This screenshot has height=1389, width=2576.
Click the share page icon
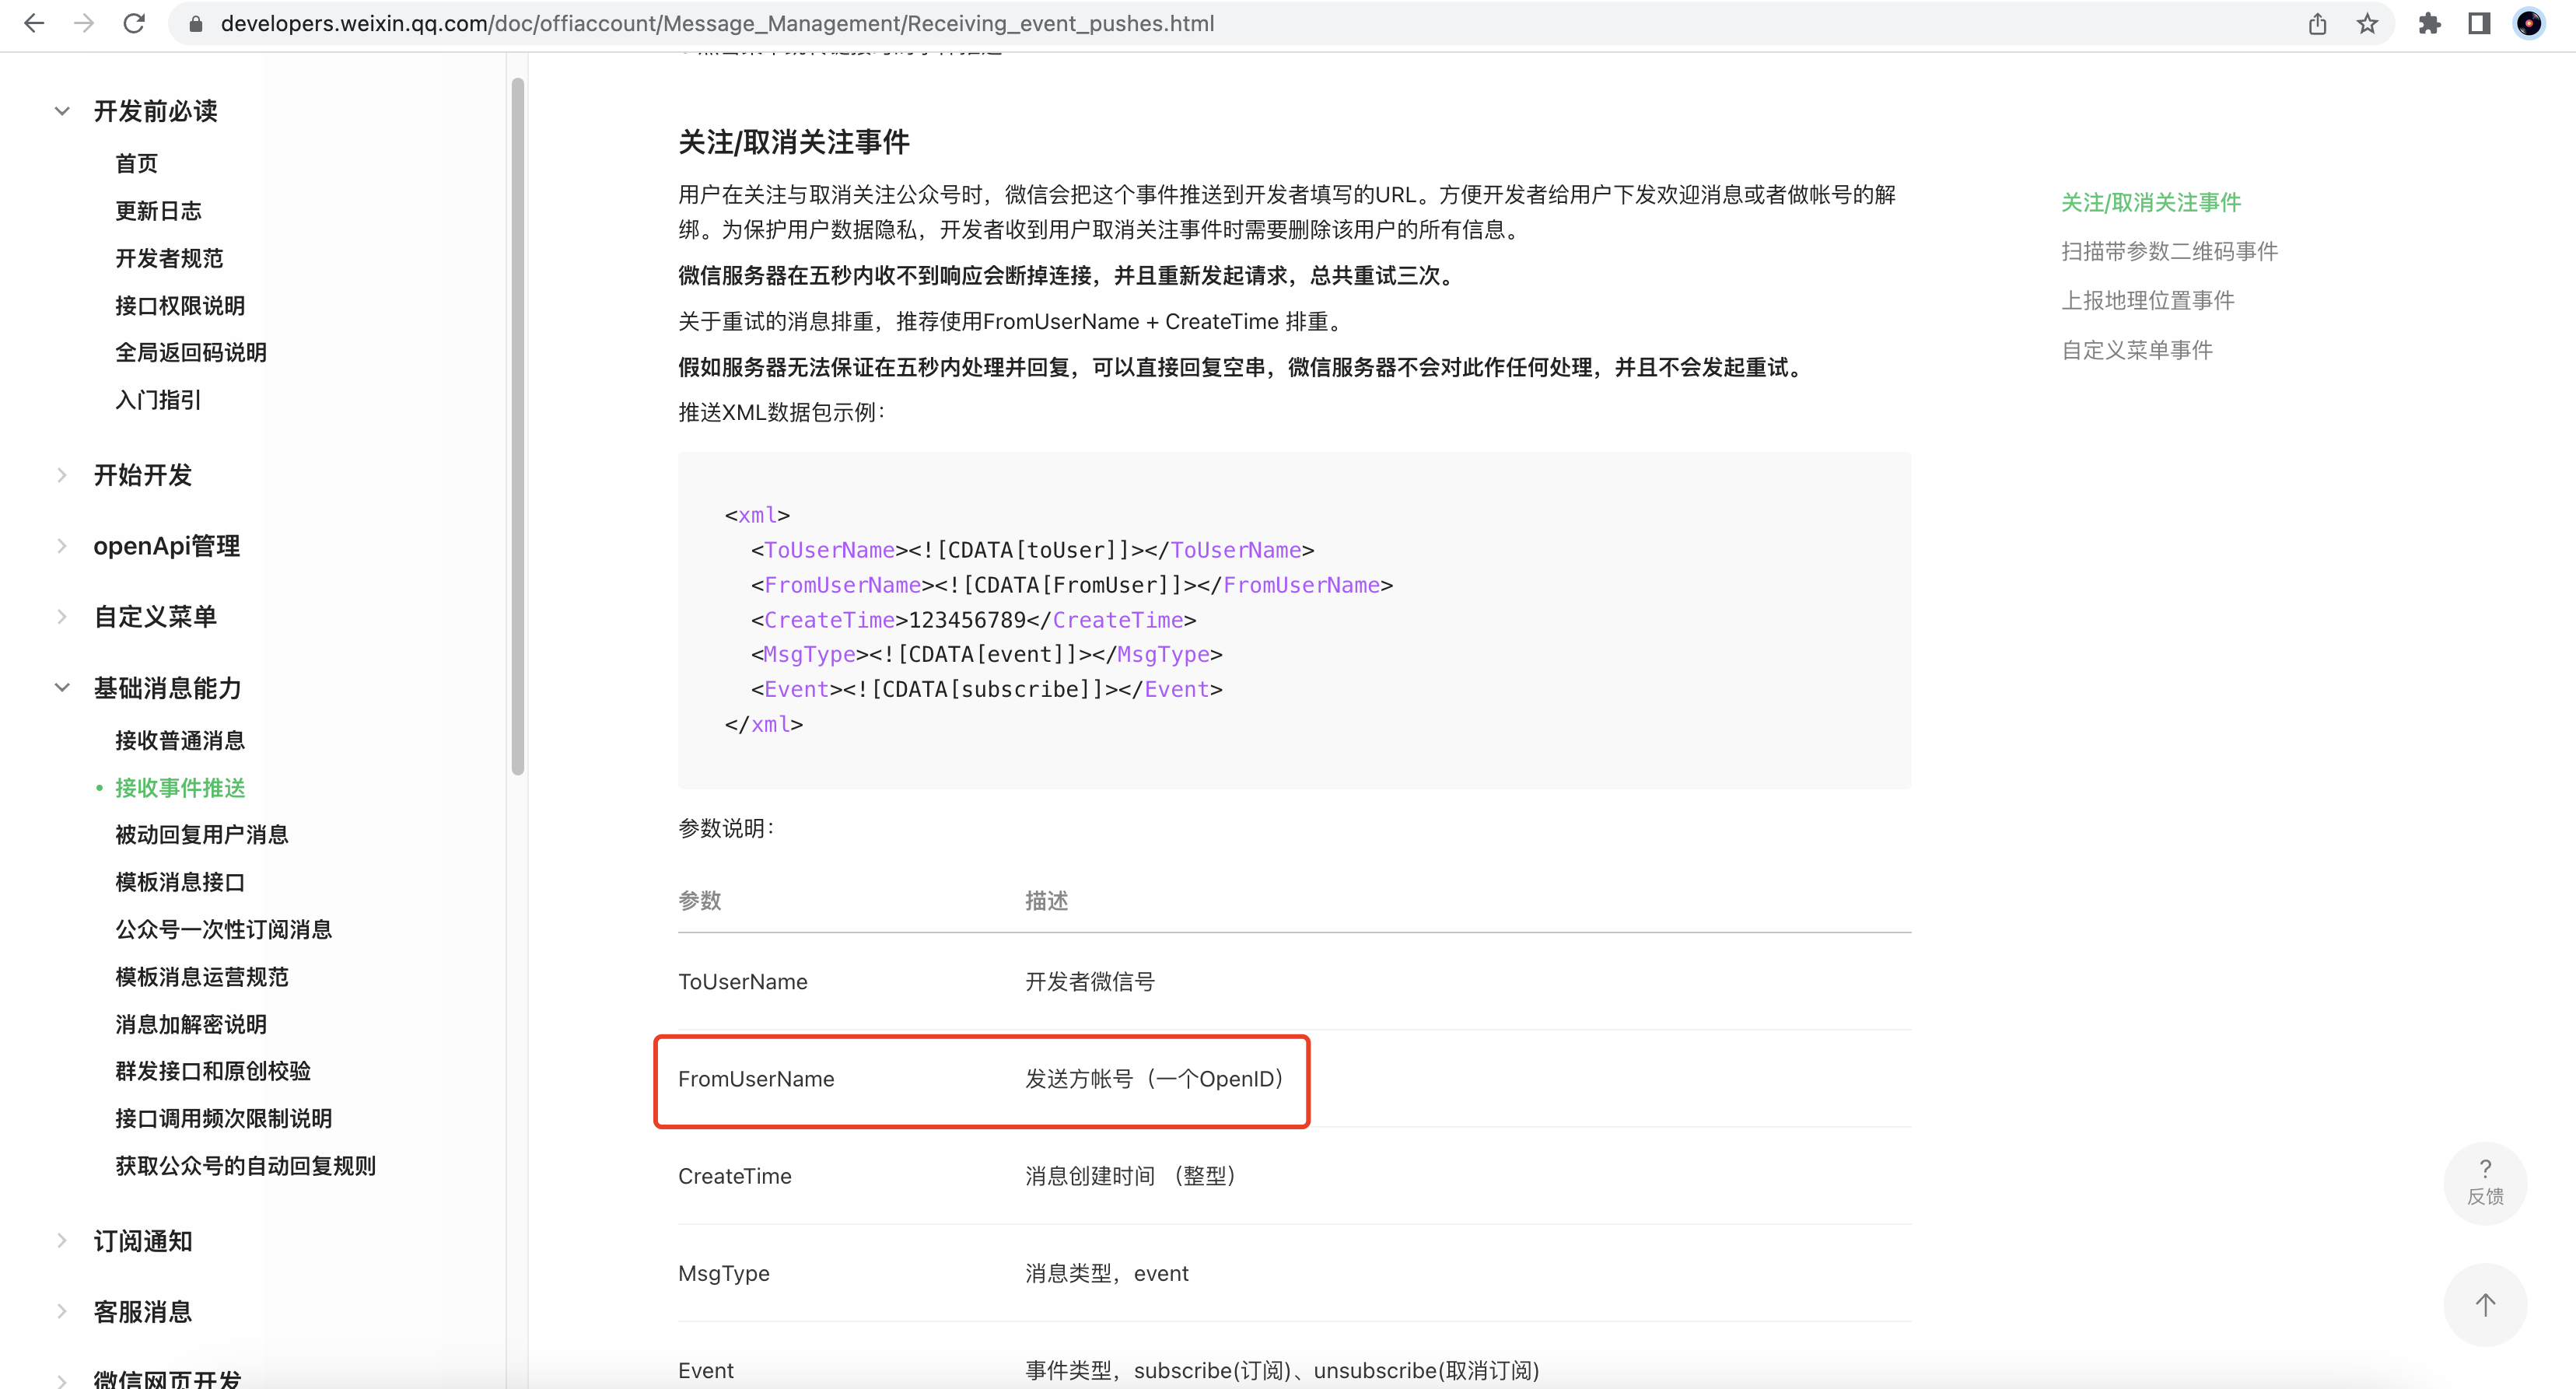pos(2317,23)
